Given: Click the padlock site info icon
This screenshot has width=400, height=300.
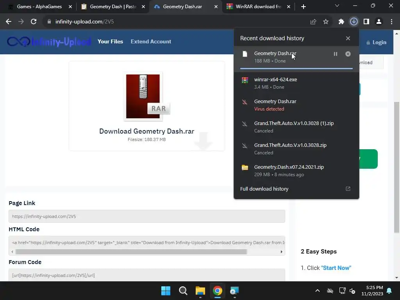Looking at the screenshot, I should coord(49,22).
